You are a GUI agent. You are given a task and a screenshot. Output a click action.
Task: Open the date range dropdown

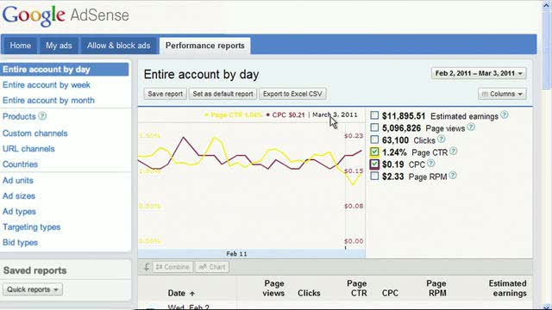point(479,73)
